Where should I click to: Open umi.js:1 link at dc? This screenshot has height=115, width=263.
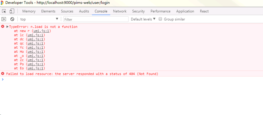(x=35, y=39)
